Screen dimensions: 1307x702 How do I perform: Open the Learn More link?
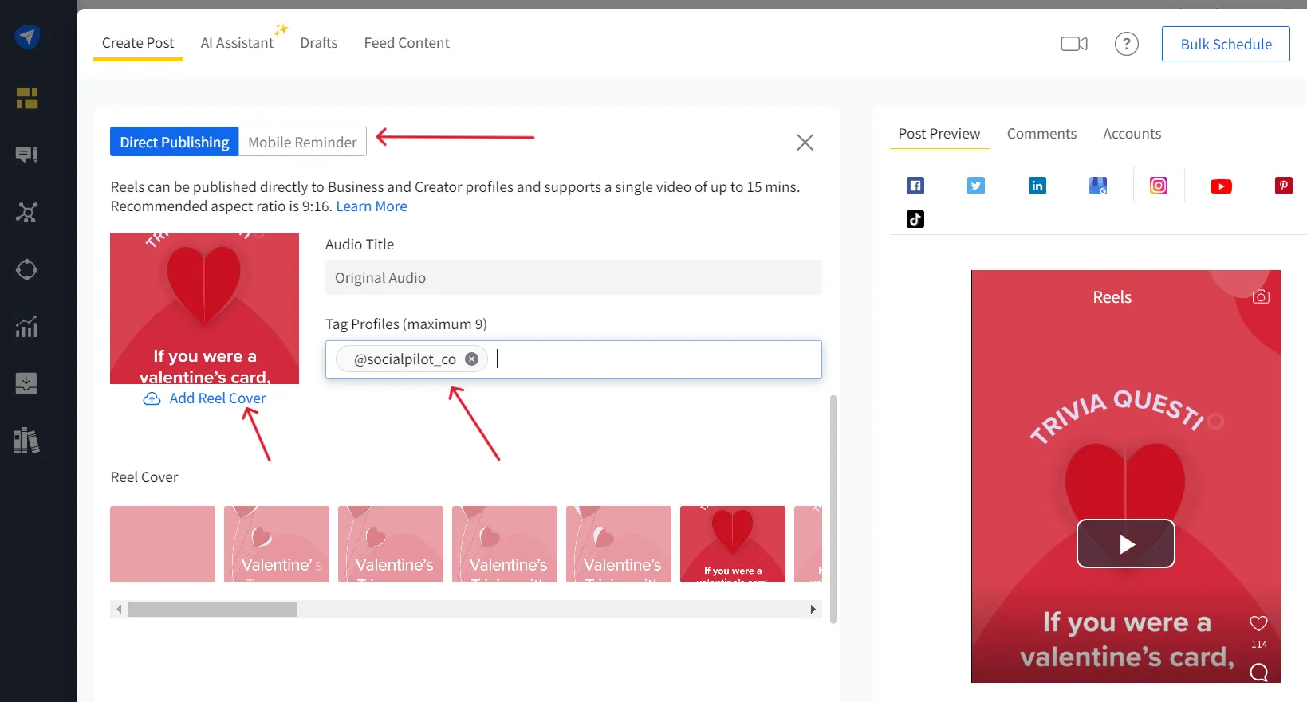coord(372,206)
